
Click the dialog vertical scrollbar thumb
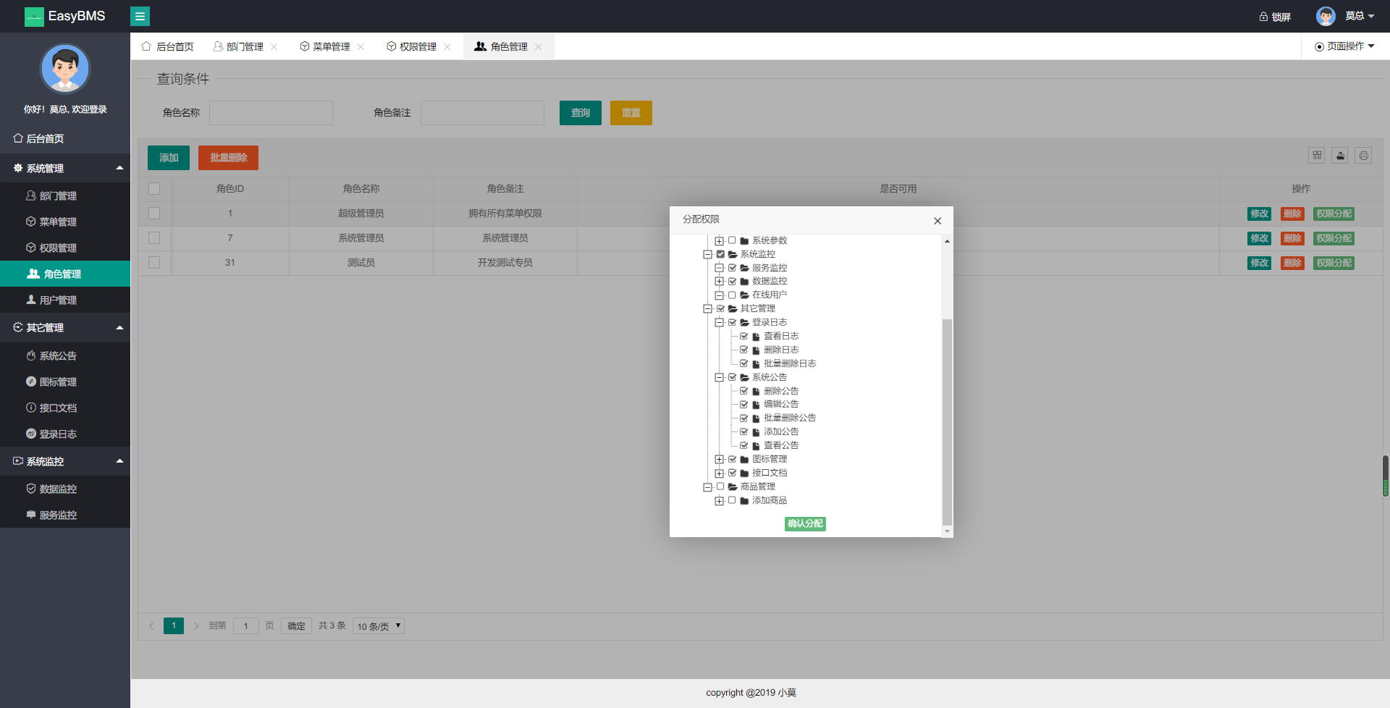point(947,421)
